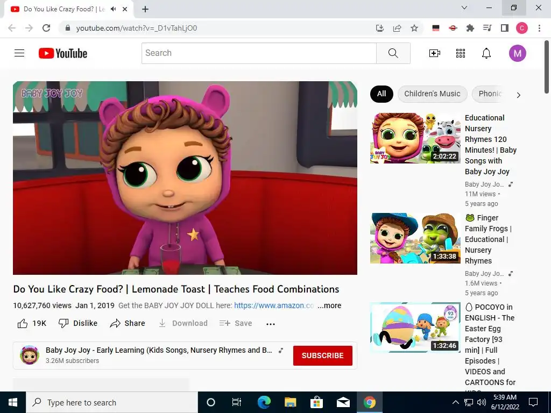Click the Dislike thumbs down button
Image resolution: width=551 pixels, height=413 pixels.
78,323
